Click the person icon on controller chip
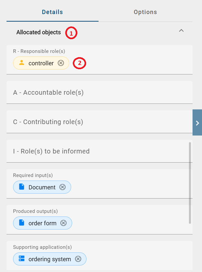This screenshot has width=202, height=272. [22, 63]
